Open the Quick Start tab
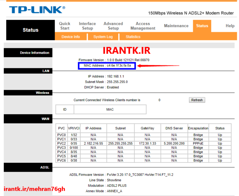The width and height of the screenshot is (239, 196). (x=65, y=26)
